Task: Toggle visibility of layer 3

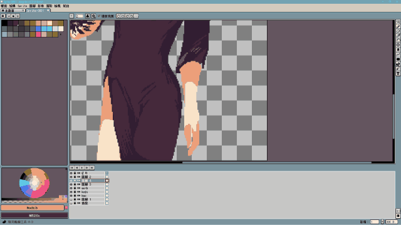Action: tap(71, 184)
